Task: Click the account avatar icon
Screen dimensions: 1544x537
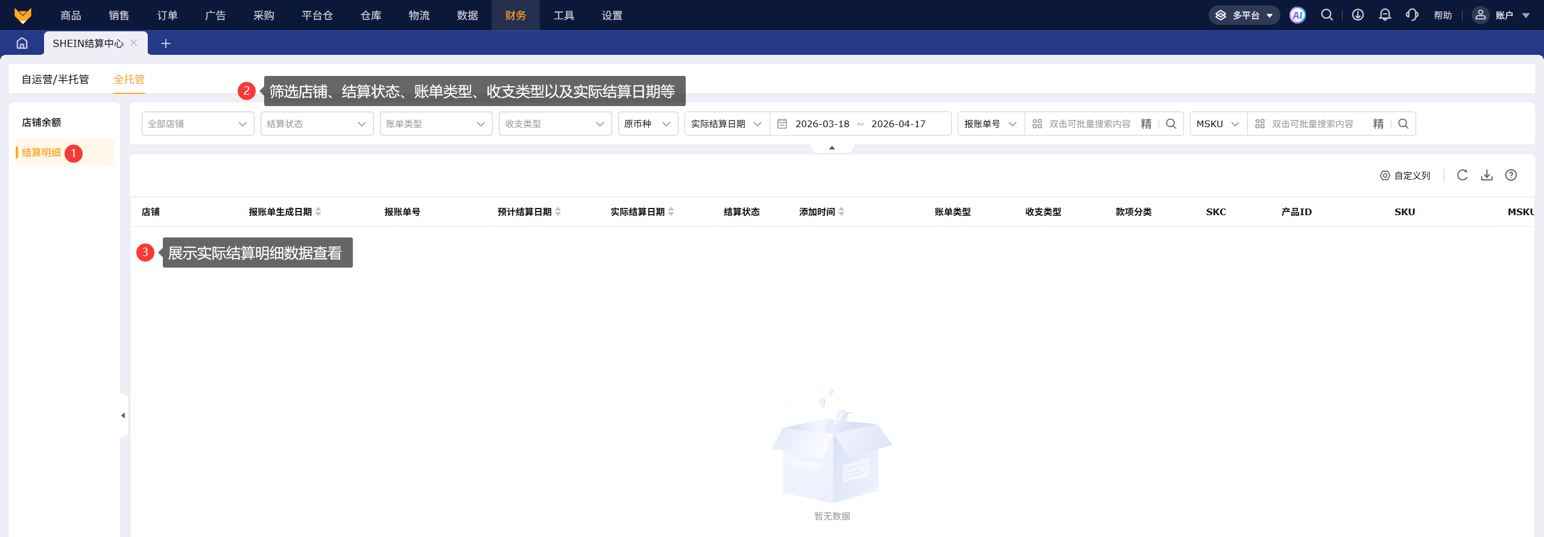Action: pyautogui.click(x=1481, y=15)
